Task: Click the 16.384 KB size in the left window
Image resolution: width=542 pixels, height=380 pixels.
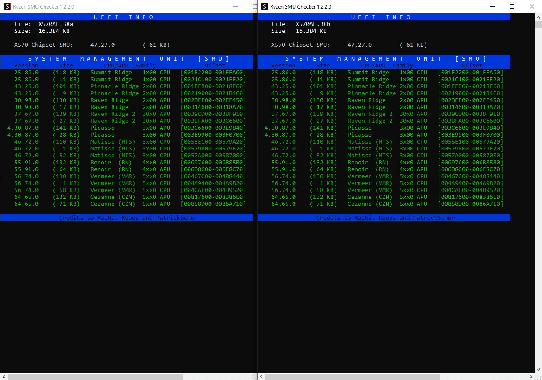Action: click(x=54, y=31)
